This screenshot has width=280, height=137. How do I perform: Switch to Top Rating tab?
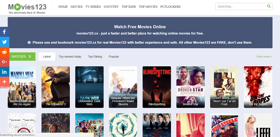pos(95,57)
